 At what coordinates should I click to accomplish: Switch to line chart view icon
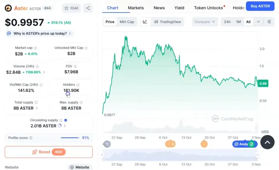coord(145,22)
